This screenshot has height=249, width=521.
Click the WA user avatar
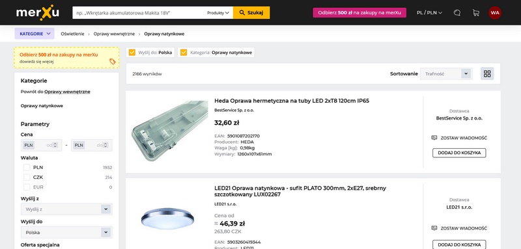coord(495,13)
